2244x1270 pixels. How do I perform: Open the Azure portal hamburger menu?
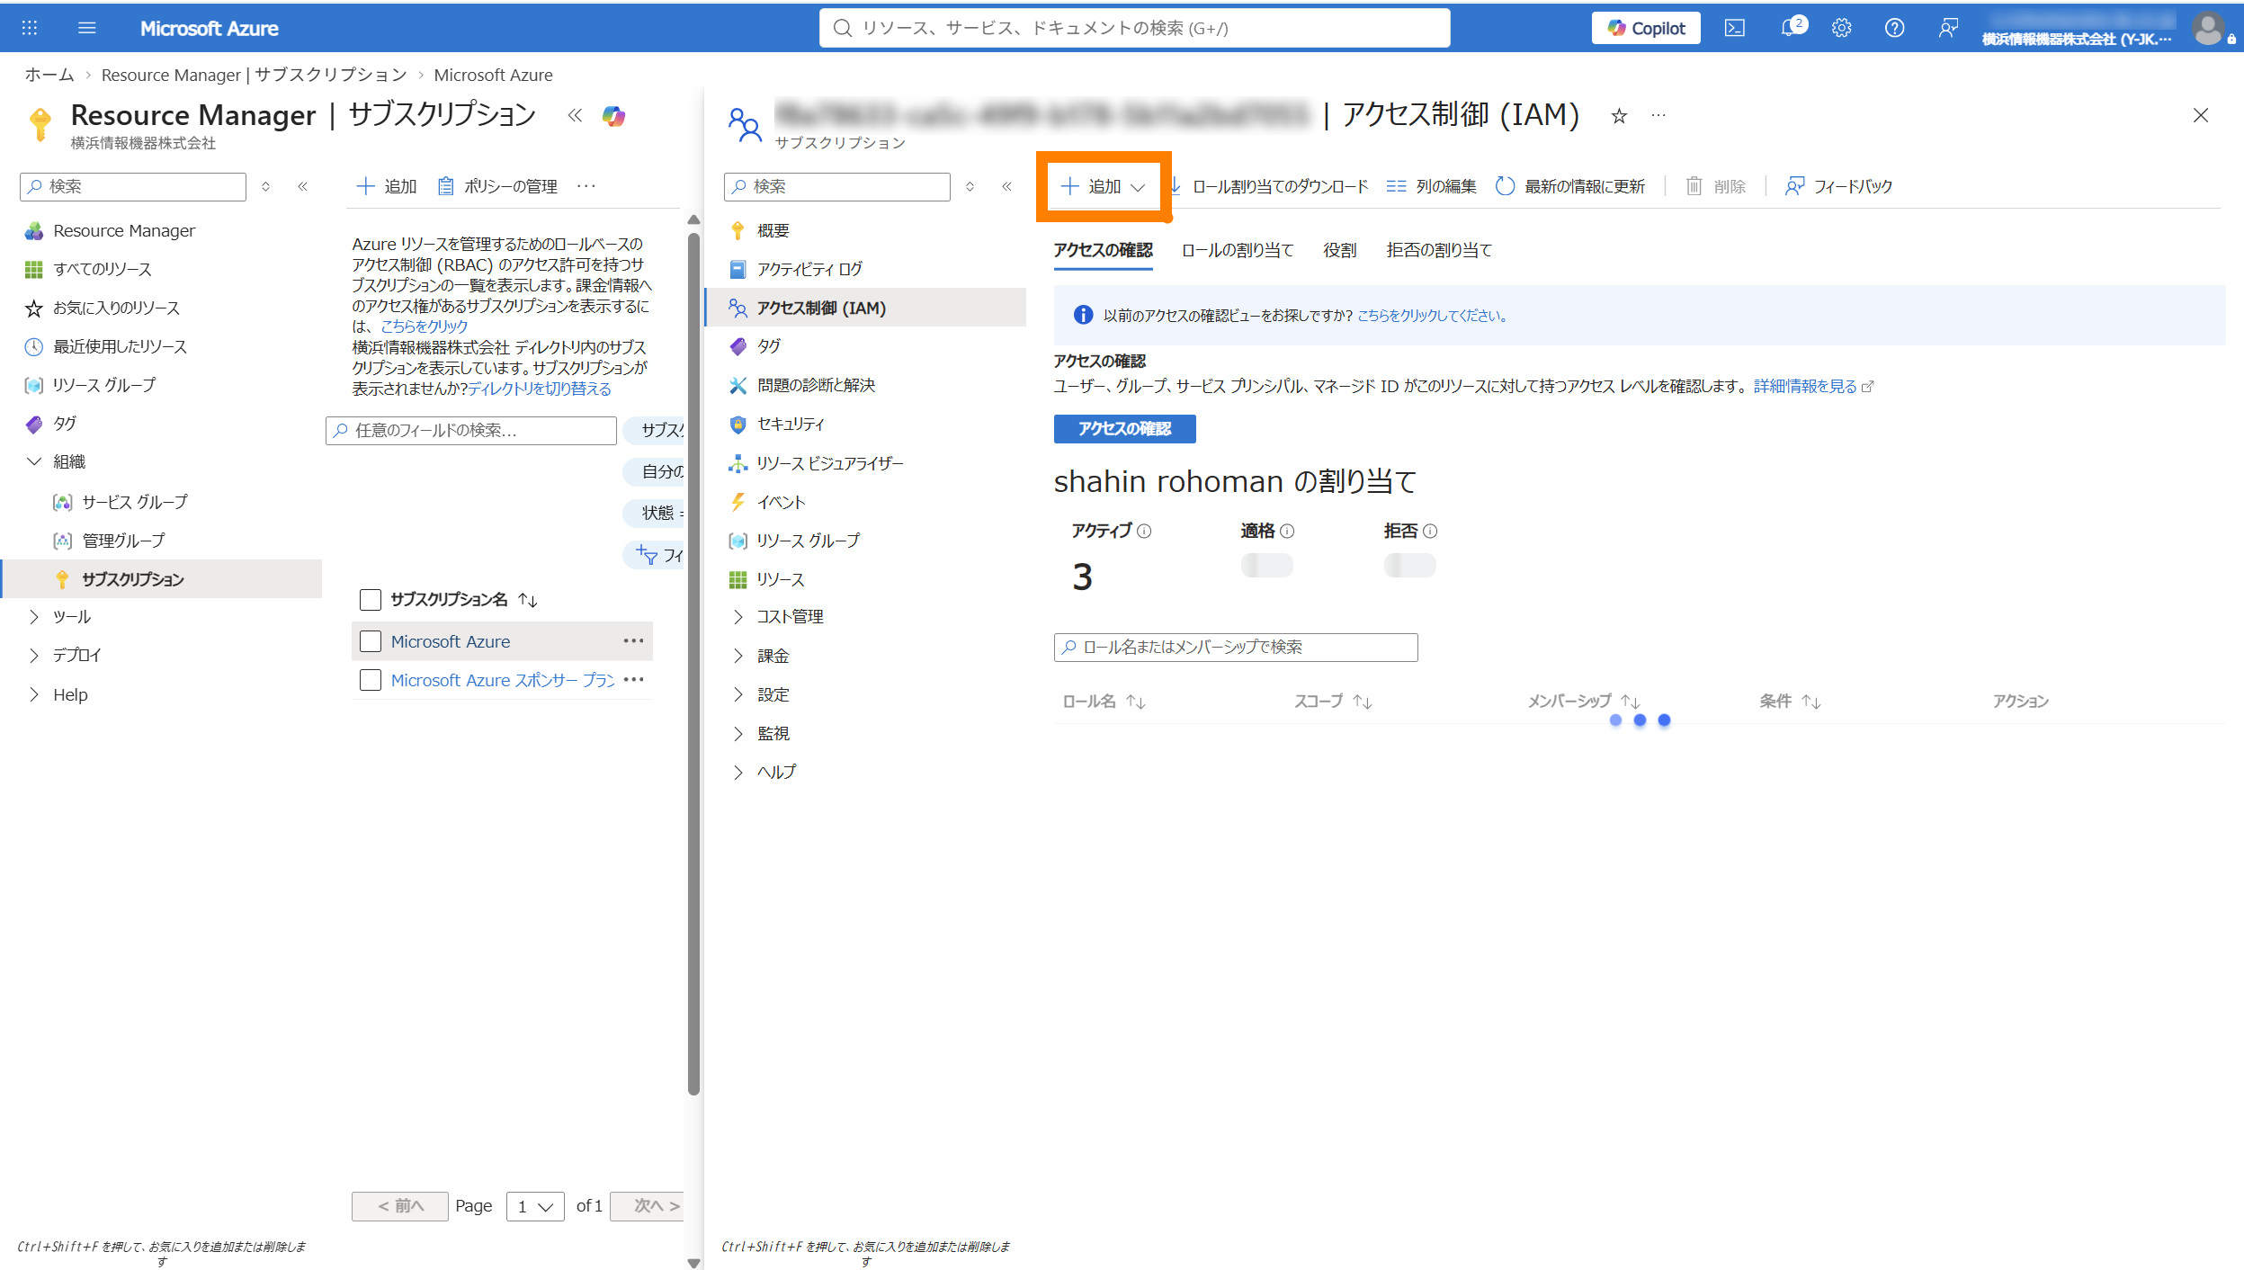click(x=87, y=28)
